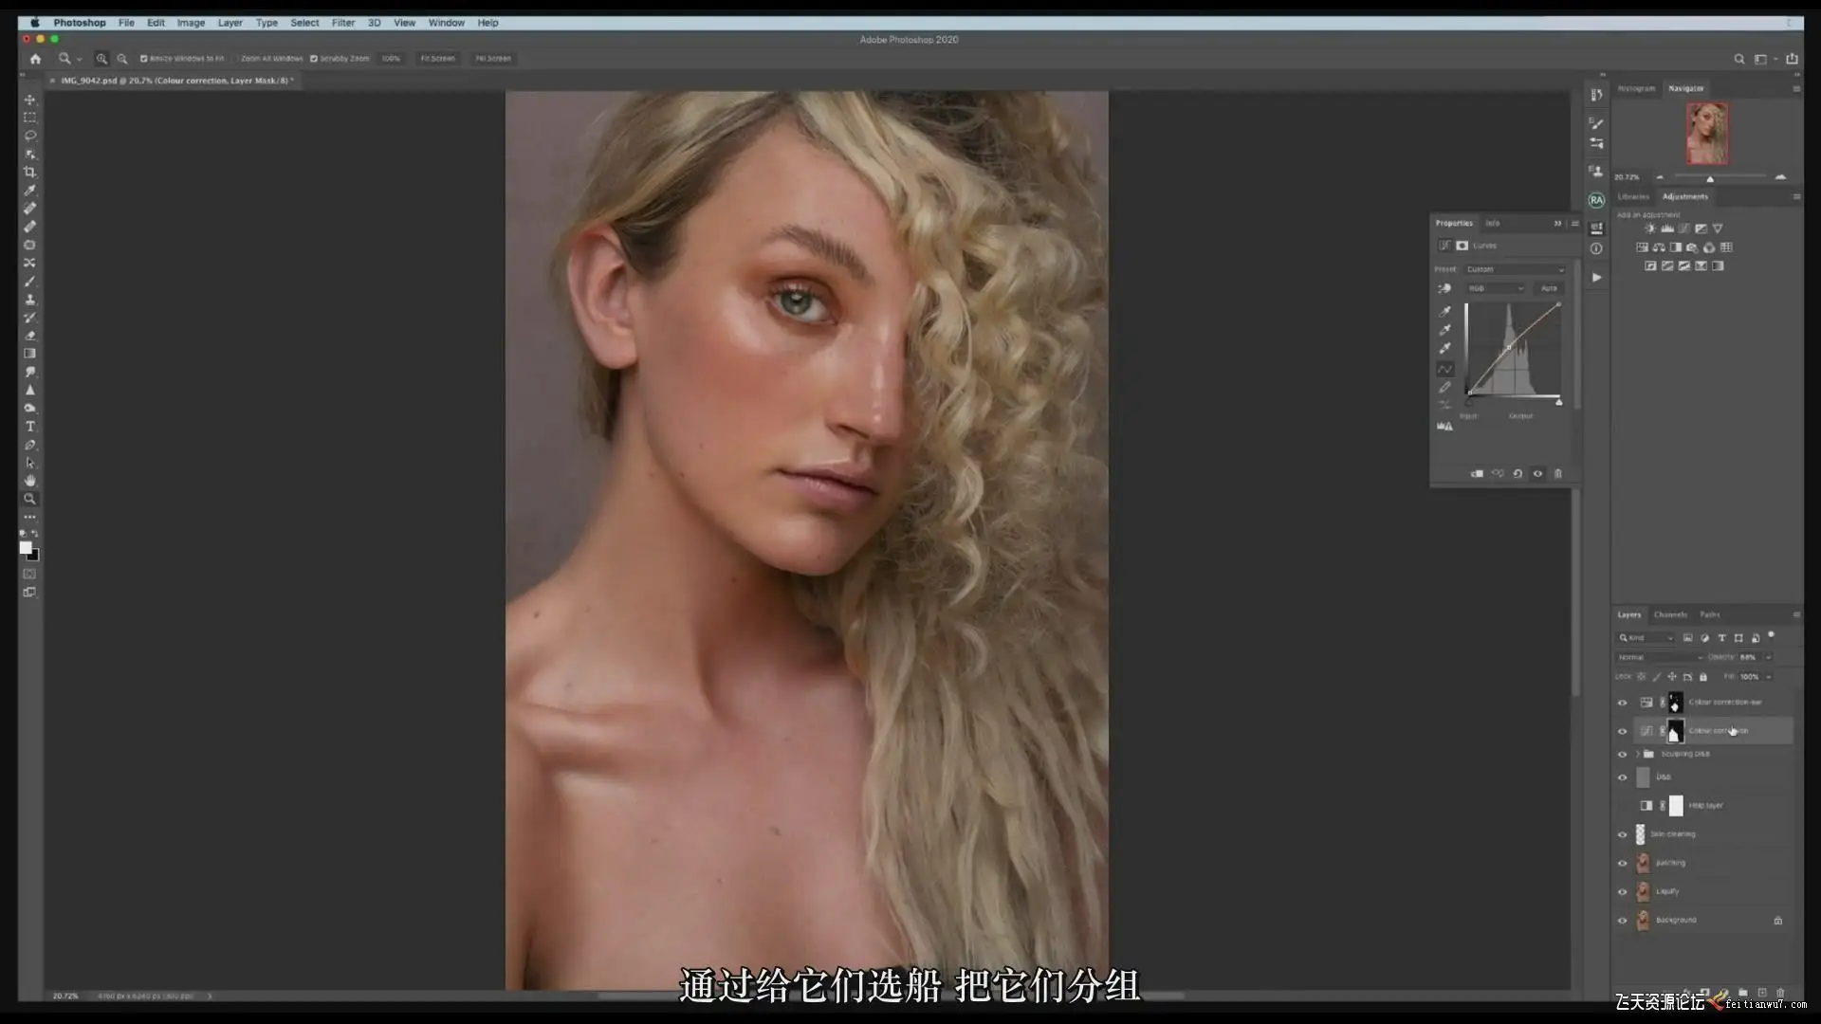Select the Gradient tool
Viewport: 1821px width, 1024px height.
29,354
